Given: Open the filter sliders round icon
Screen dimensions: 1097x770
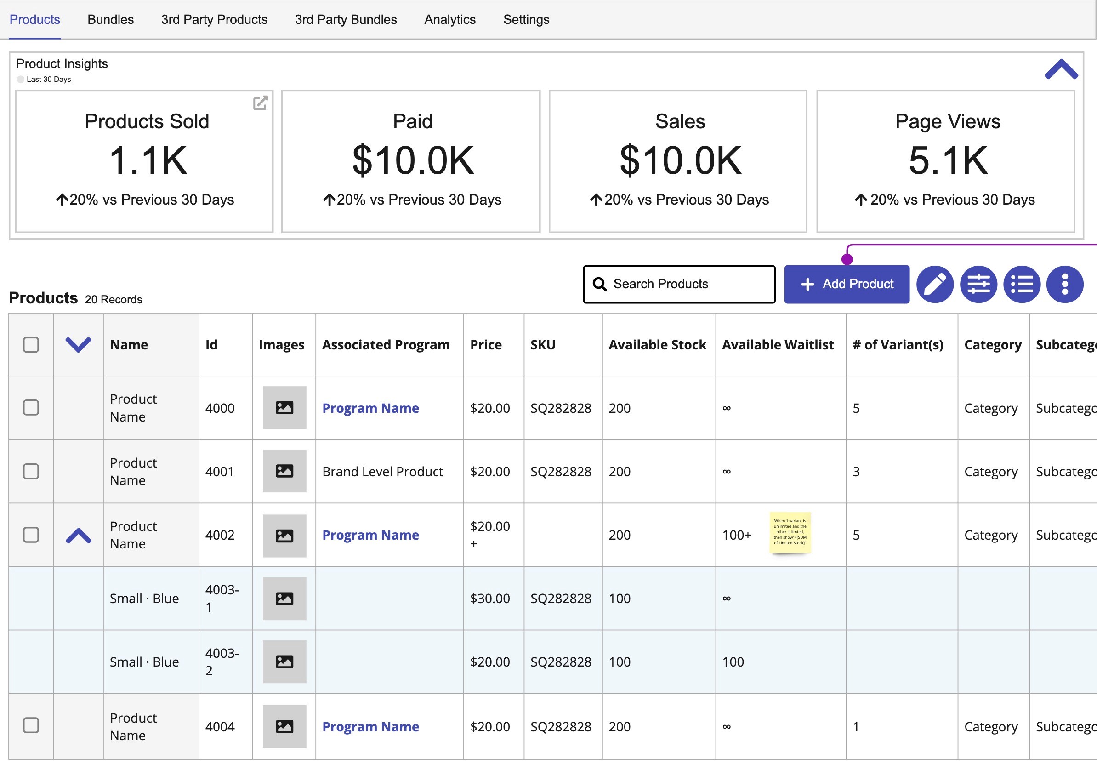Looking at the screenshot, I should (978, 285).
